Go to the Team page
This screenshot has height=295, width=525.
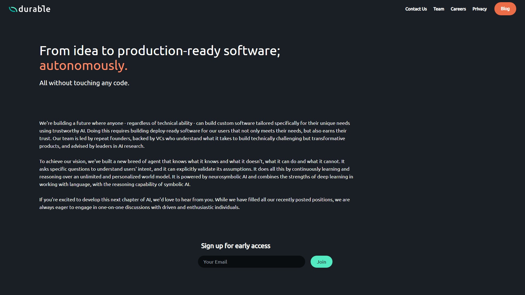[x=438, y=9]
